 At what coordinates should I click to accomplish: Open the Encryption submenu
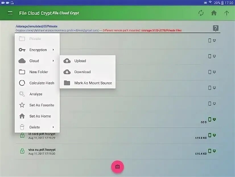click(37, 50)
